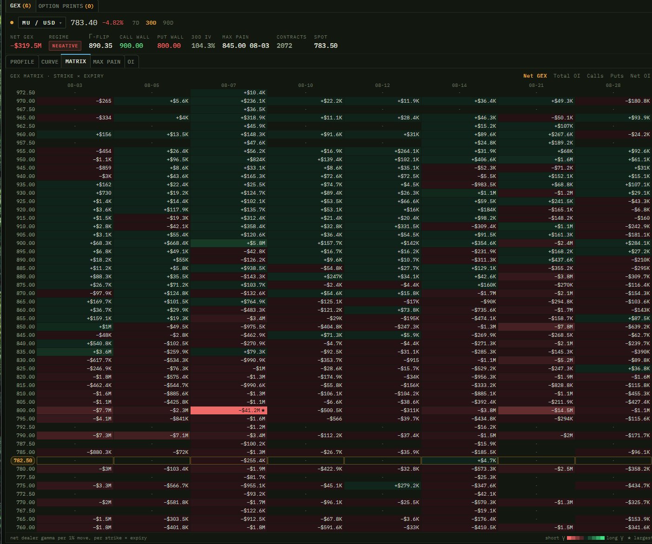The height and width of the screenshot is (544, 652).
Task: Show the MAX PAIN tab
Action: (x=107, y=62)
